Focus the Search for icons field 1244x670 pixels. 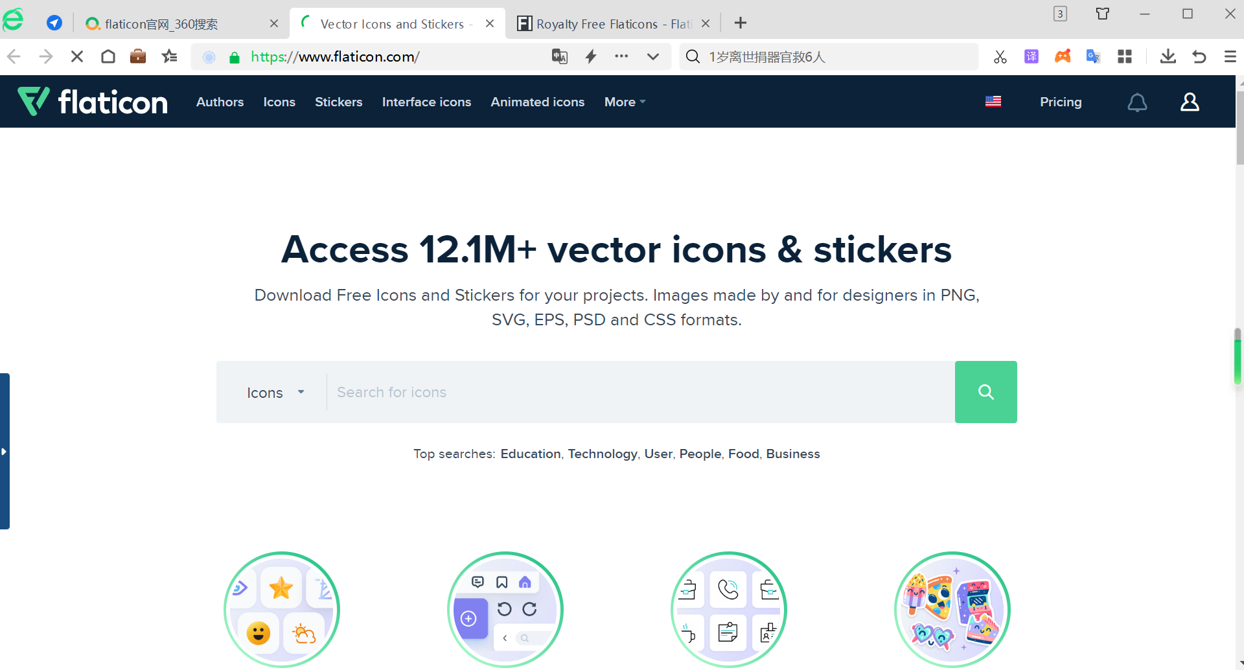click(x=641, y=392)
